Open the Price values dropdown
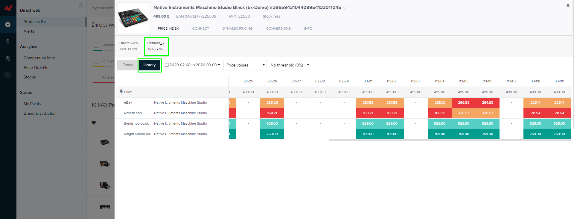The height and width of the screenshot is (219, 574). click(246, 65)
